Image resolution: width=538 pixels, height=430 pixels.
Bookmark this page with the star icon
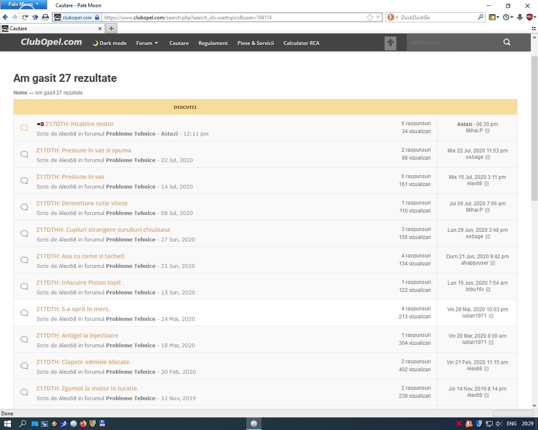click(x=370, y=17)
